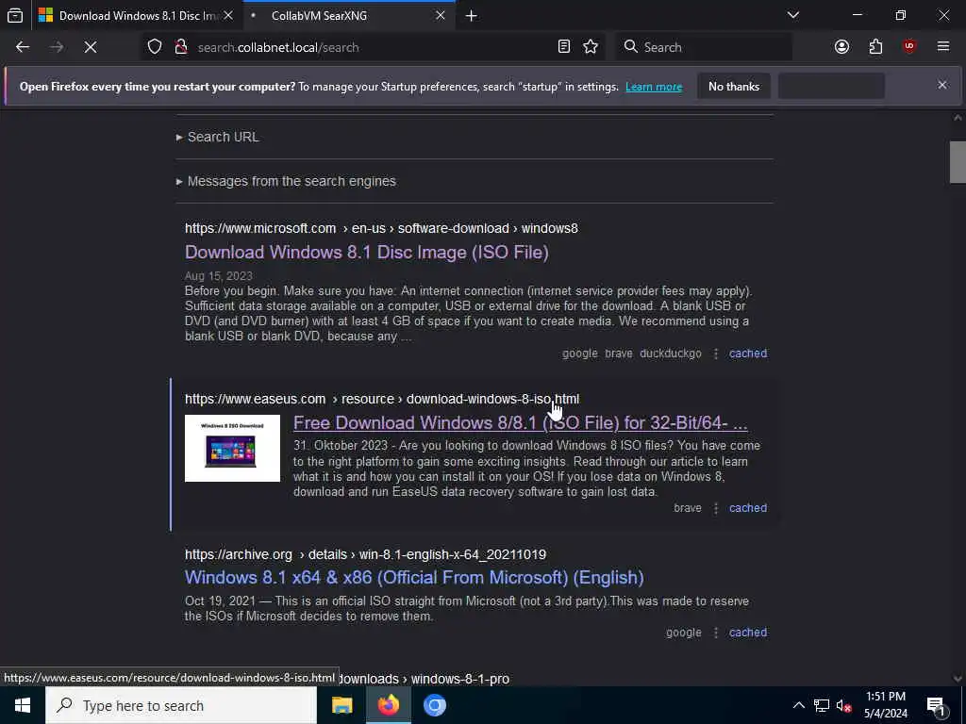Open the options menu for the Microsoft result
966x724 pixels.
click(x=716, y=354)
